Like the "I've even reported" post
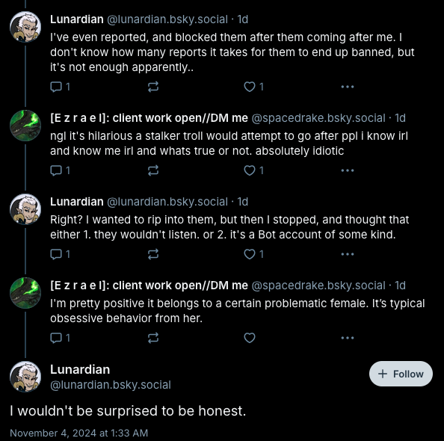 coord(253,87)
